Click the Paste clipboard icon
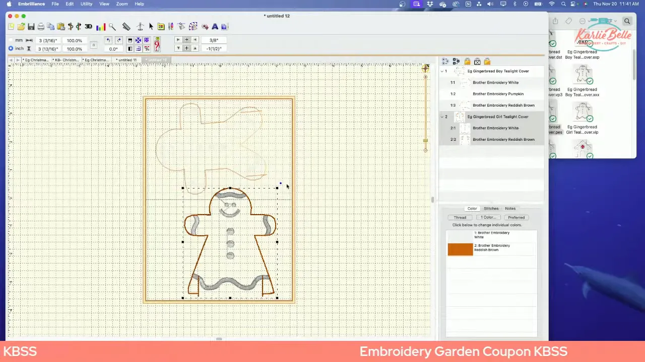Viewport: 645px width, 362px height. pyautogui.click(x=60, y=27)
